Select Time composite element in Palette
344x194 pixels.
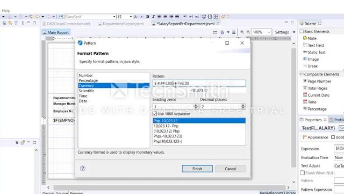(x=310, y=102)
